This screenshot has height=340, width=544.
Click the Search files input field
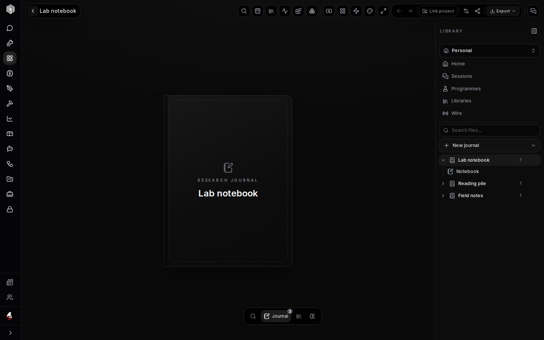pyautogui.click(x=490, y=130)
